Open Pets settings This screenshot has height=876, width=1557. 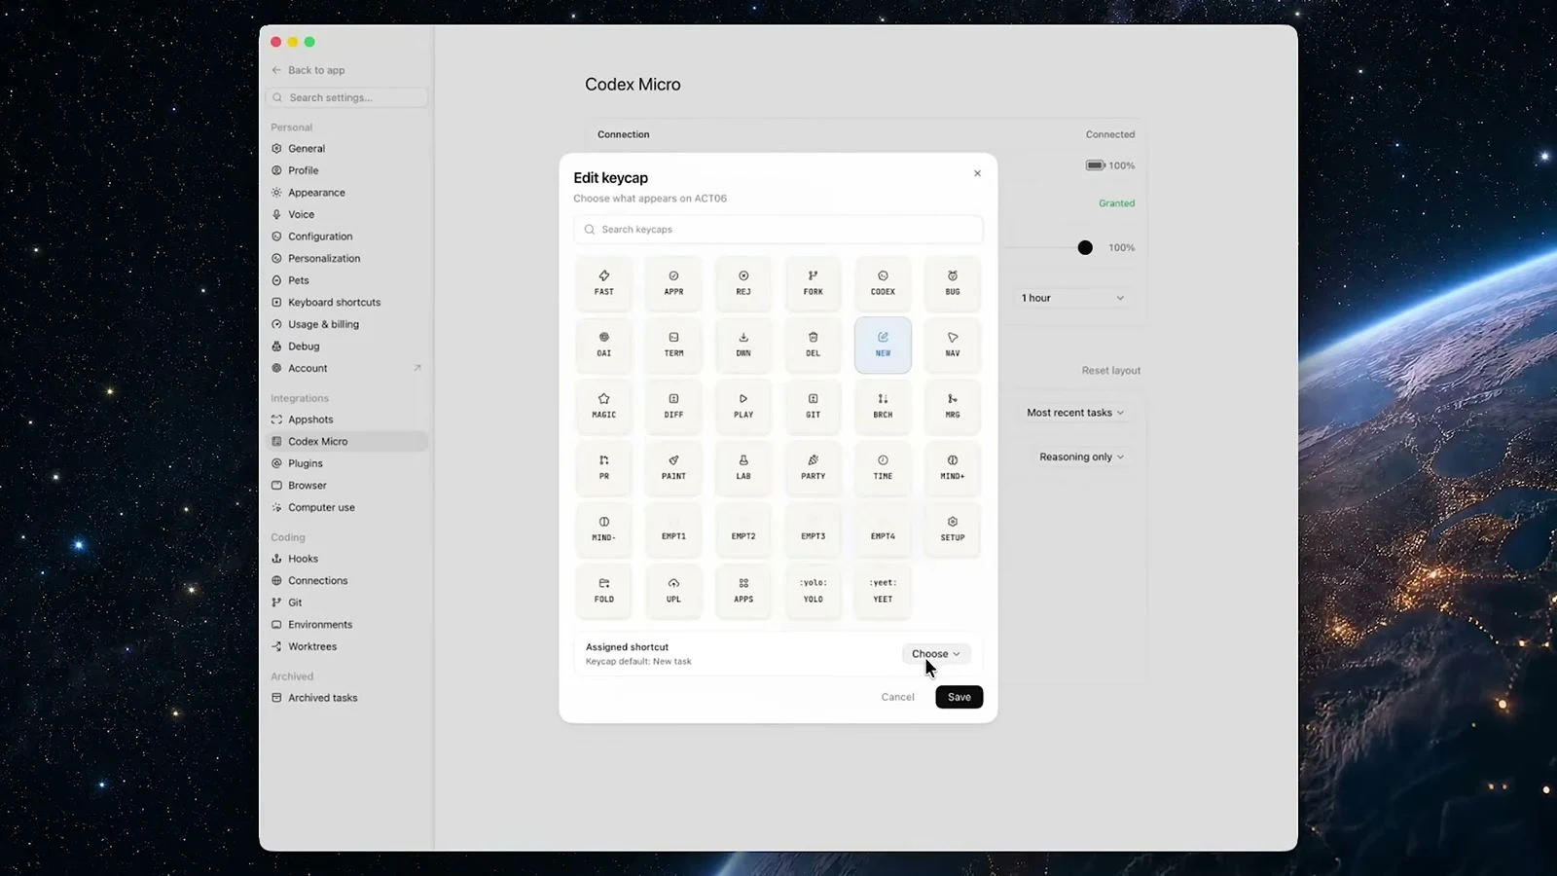[346, 280]
